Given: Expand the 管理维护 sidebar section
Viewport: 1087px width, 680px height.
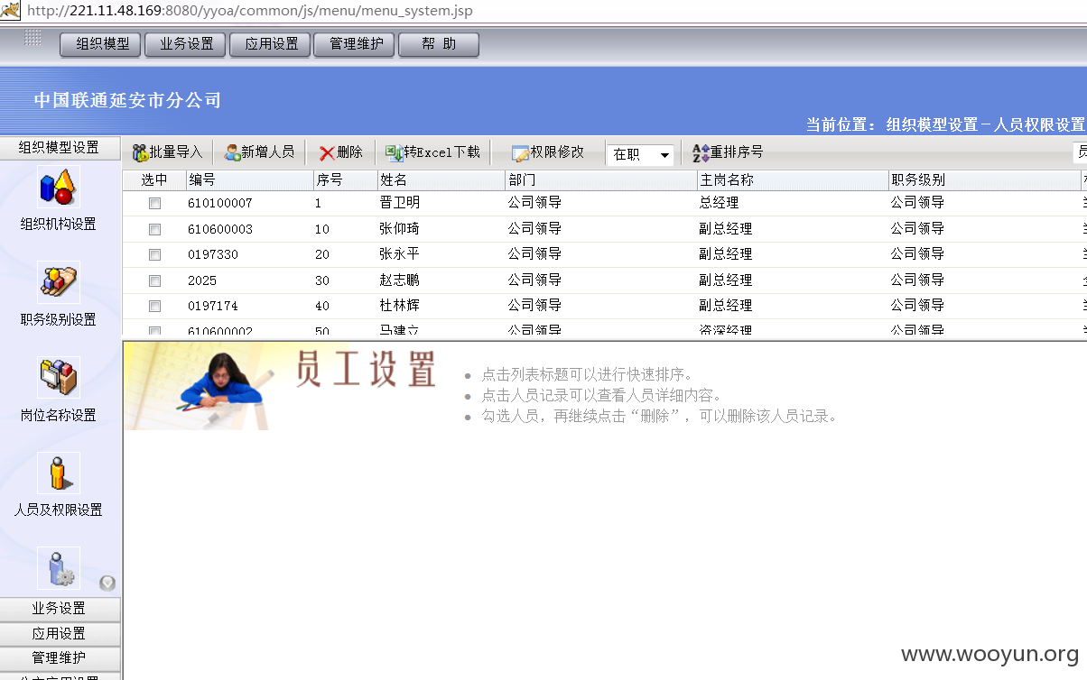Looking at the screenshot, I should 60,657.
